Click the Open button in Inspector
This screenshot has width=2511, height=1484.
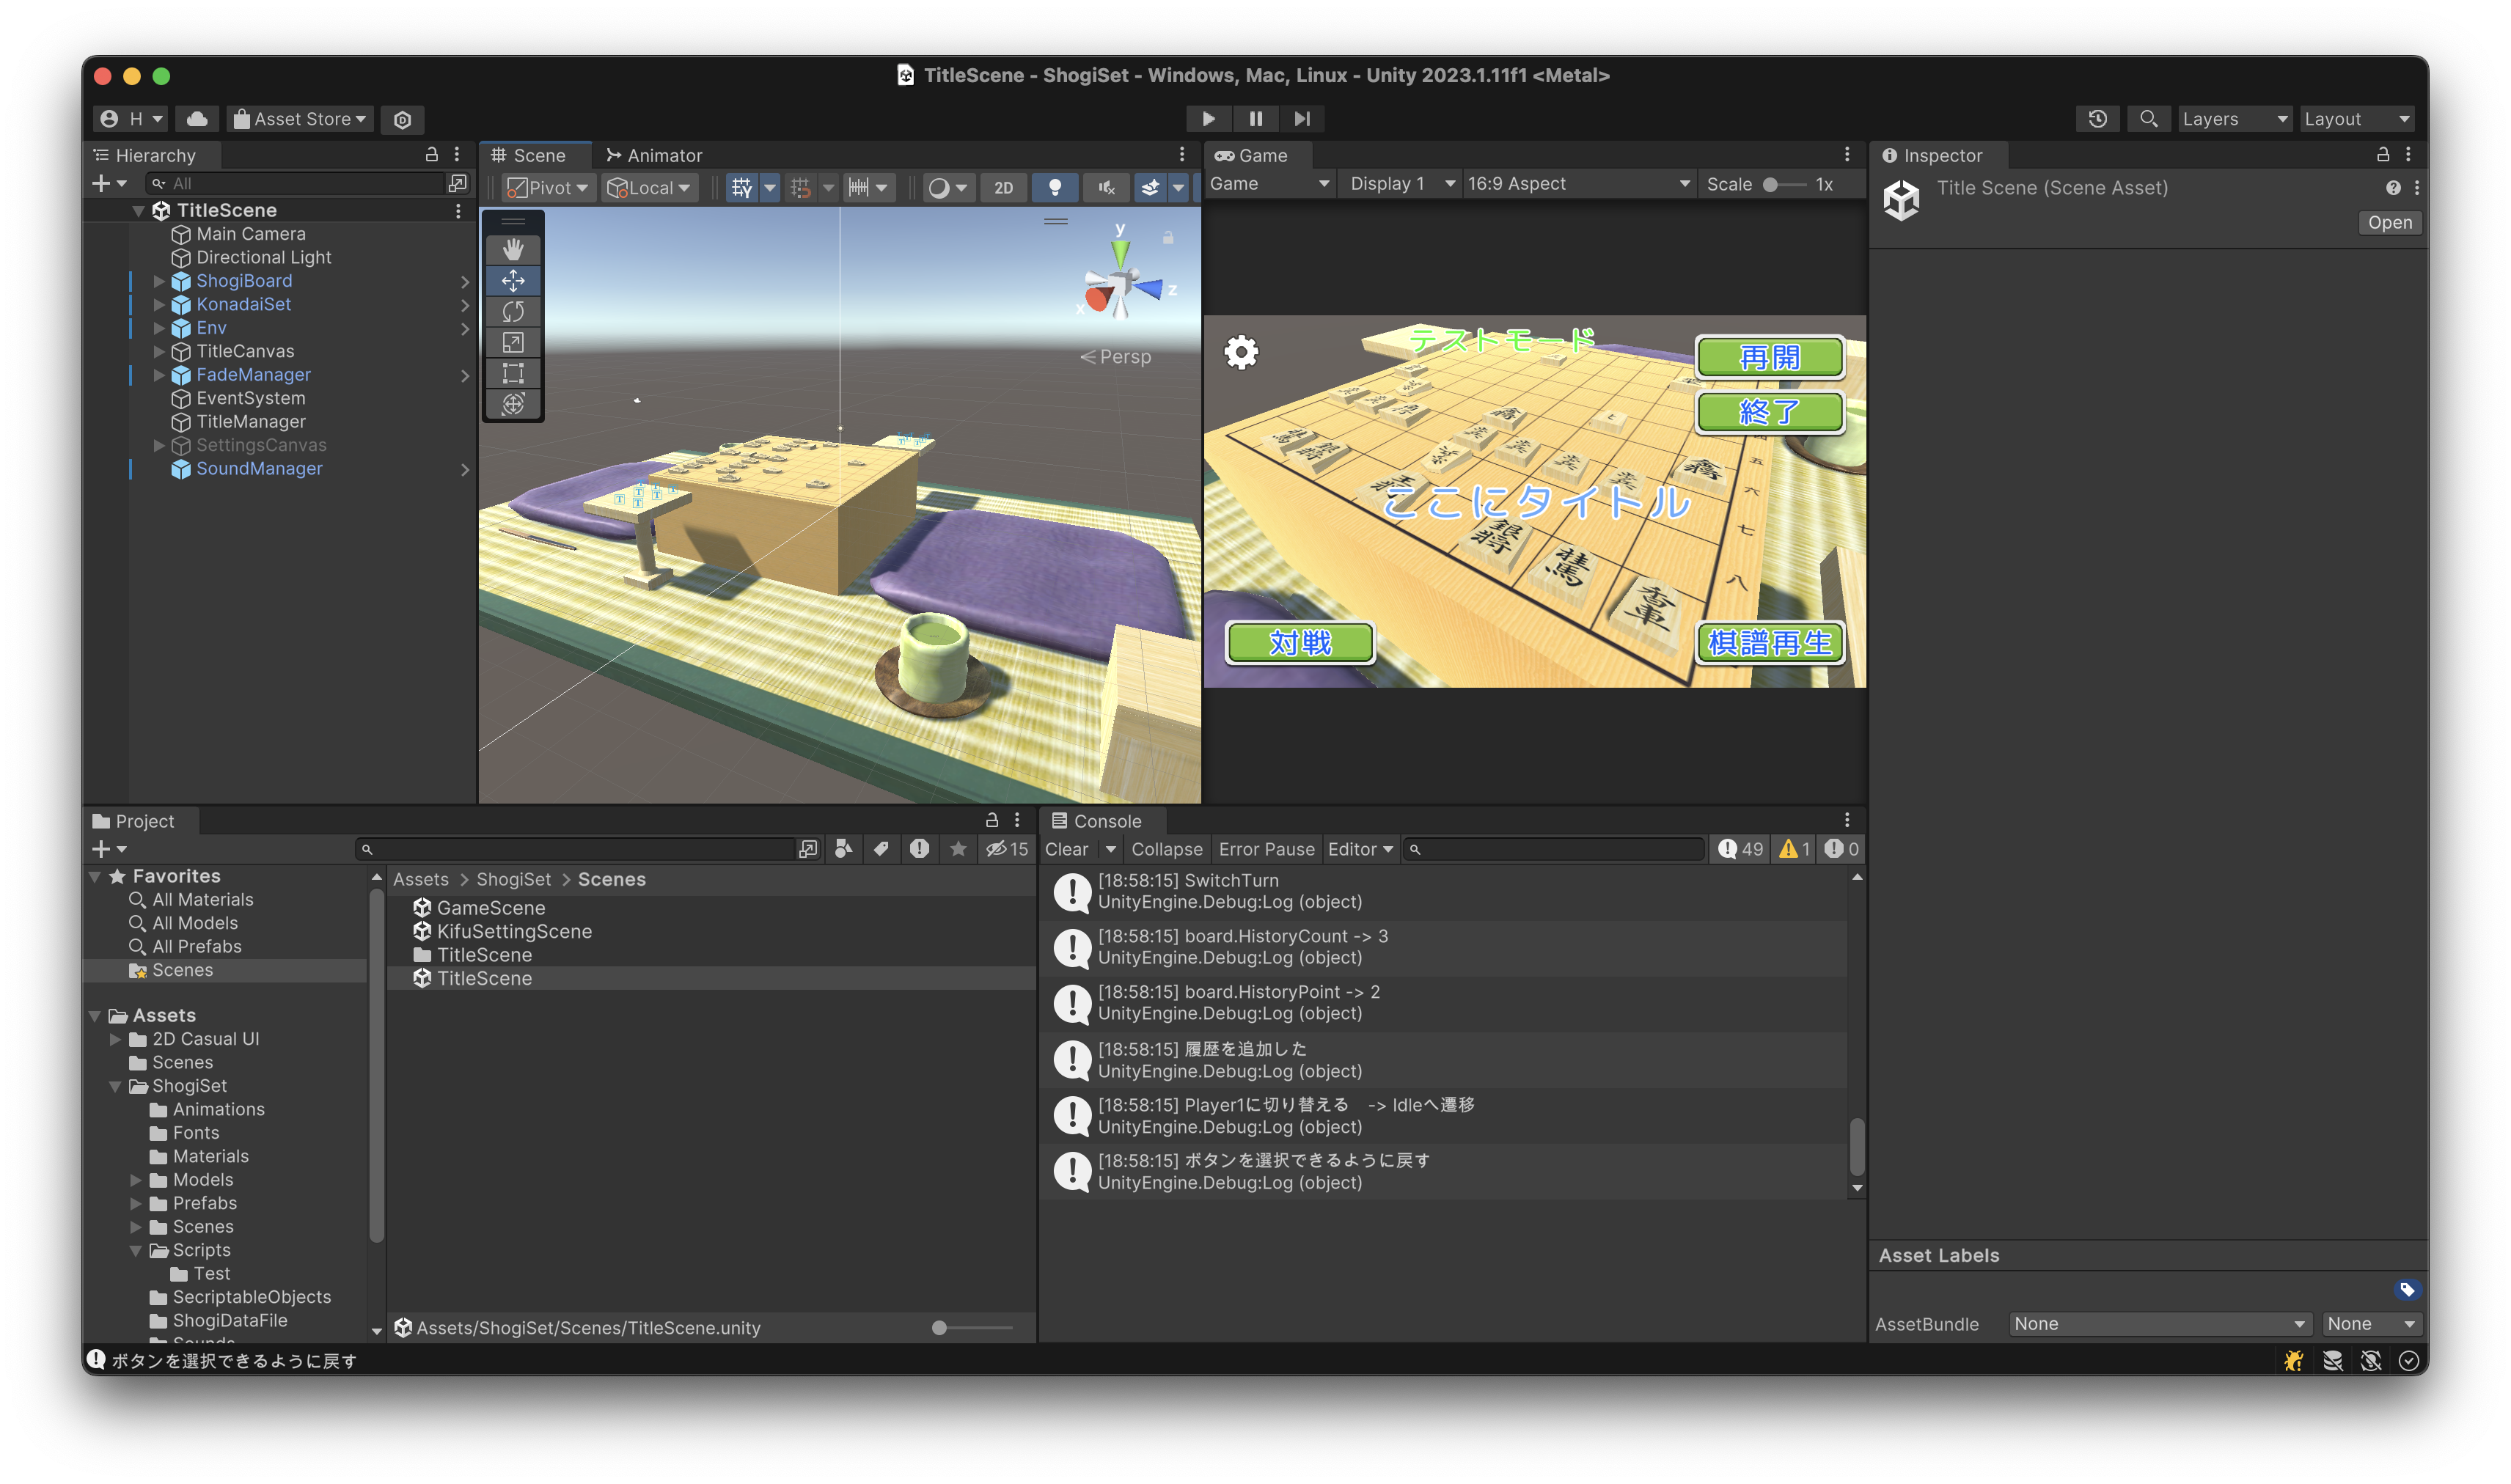pyautogui.click(x=2389, y=223)
